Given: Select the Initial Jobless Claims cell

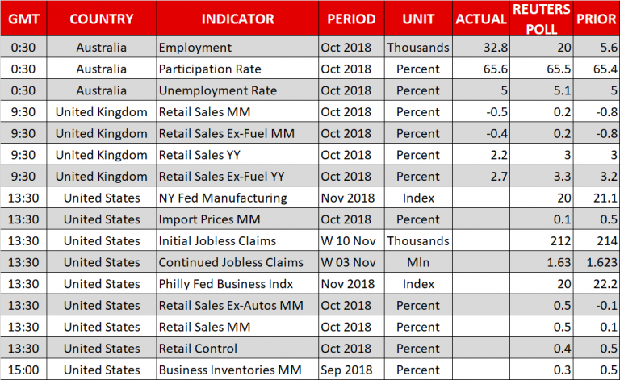Looking at the screenshot, I should (x=217, y=240).
